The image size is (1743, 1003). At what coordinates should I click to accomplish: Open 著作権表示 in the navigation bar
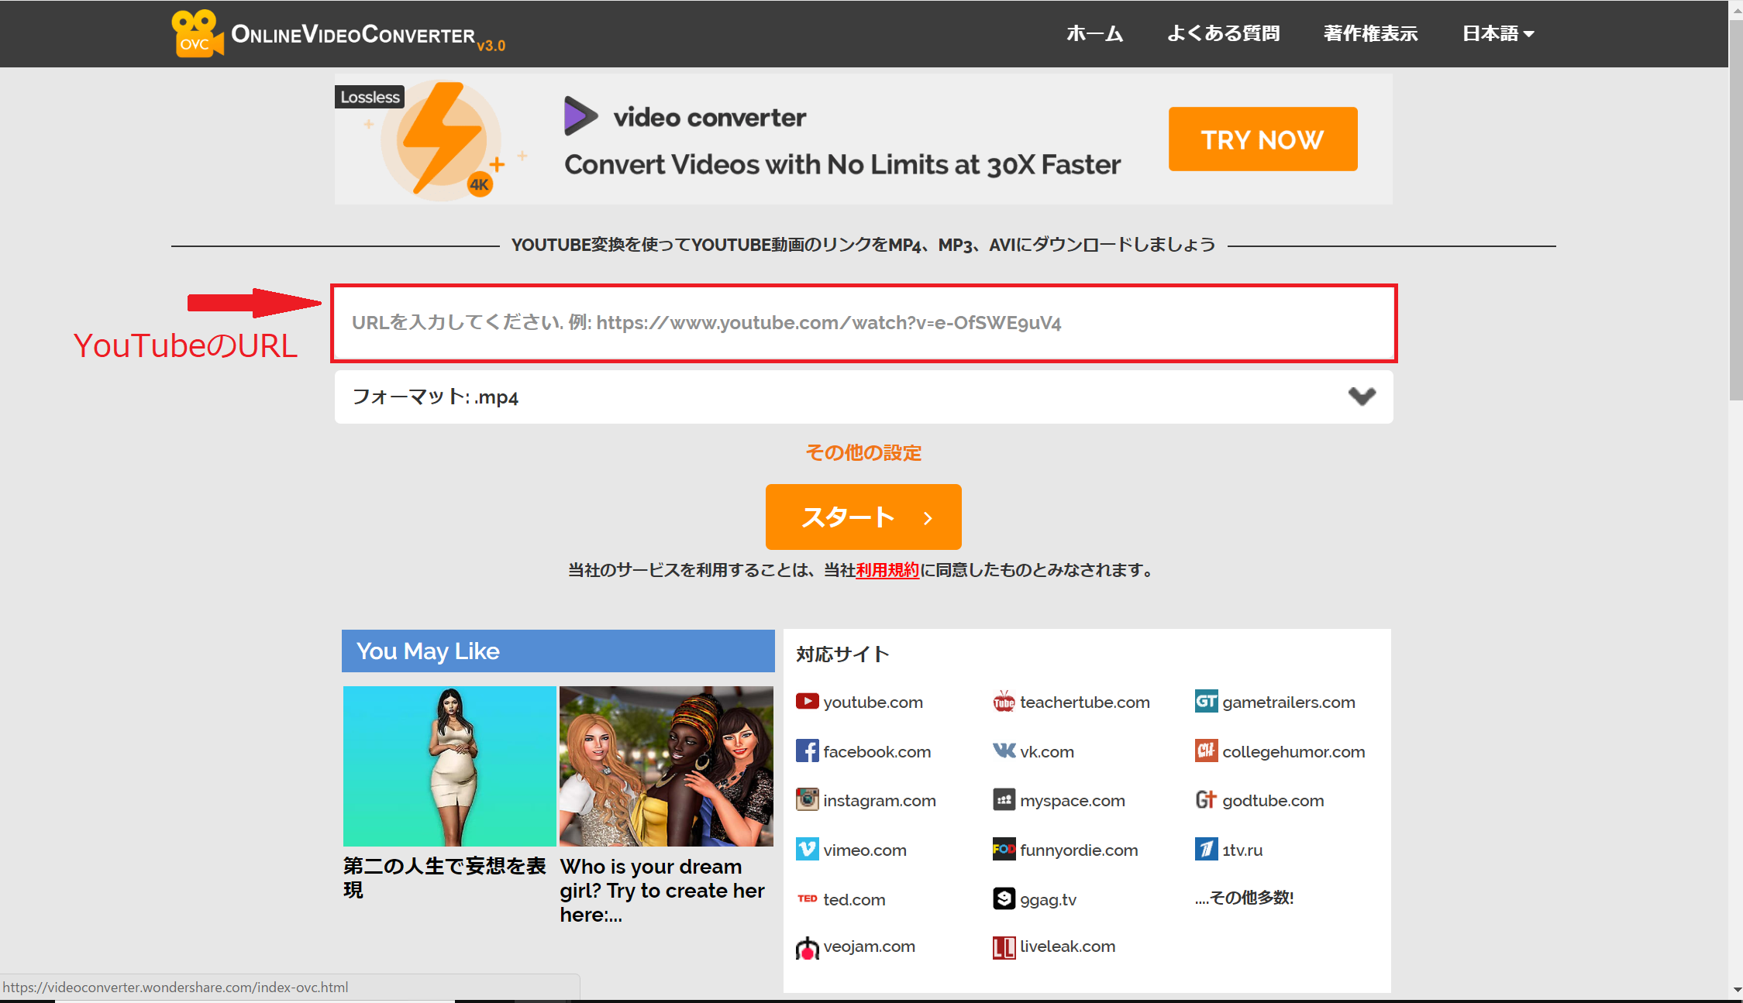coord(1370,33)
